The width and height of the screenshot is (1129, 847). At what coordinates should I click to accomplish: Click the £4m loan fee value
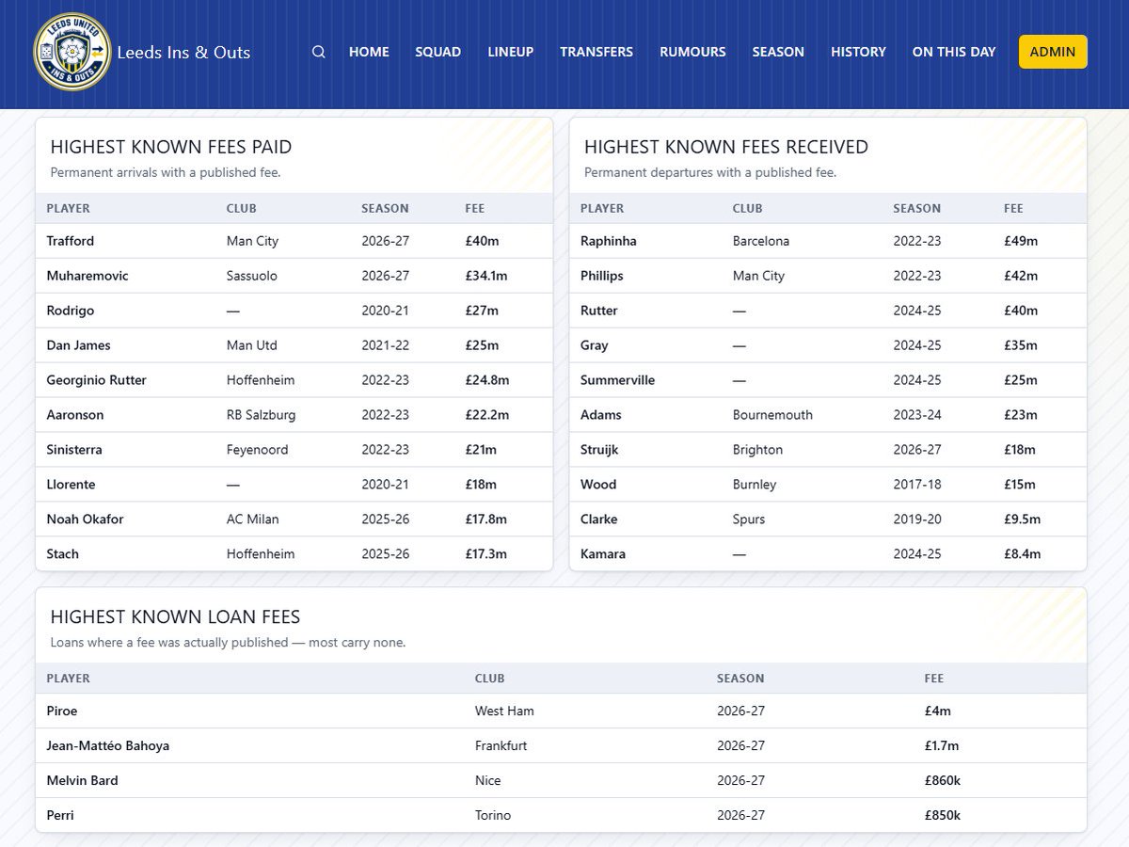pyautogui.click(x=938, y=711)
